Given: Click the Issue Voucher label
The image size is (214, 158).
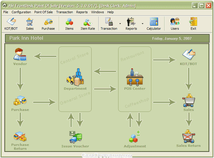Looking at the screenshot, I should [x=75, y=146].
